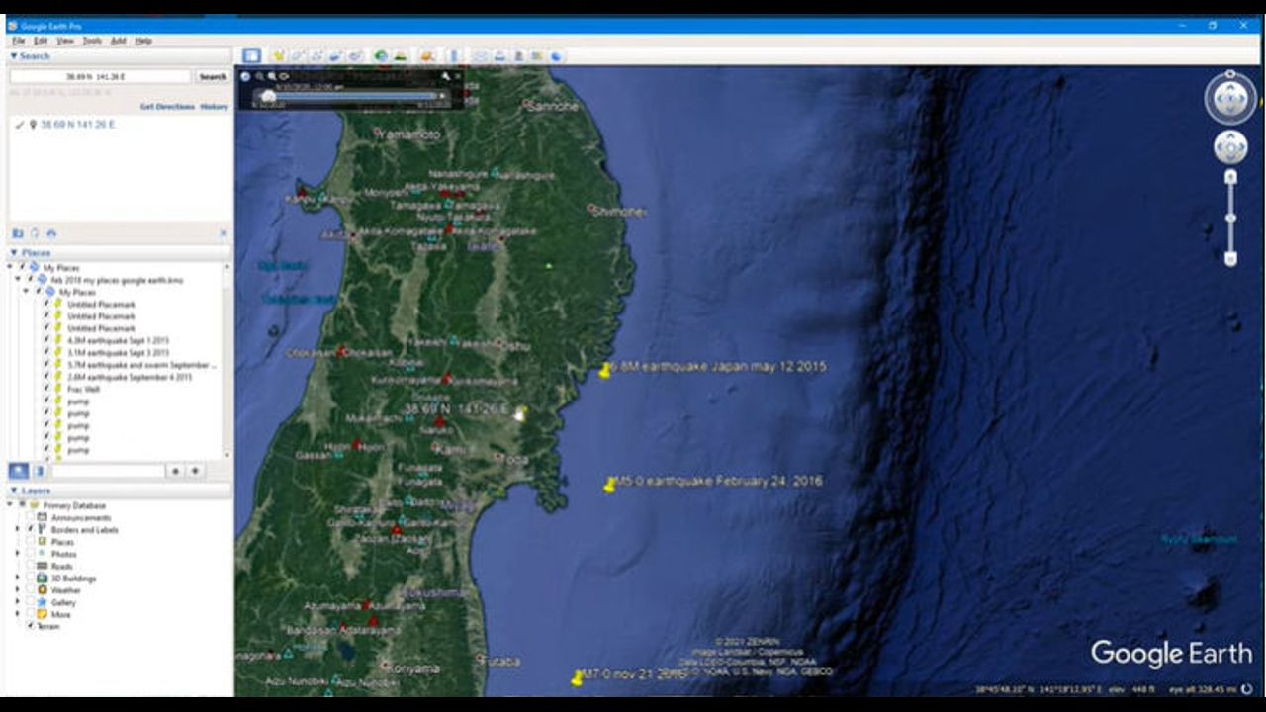Viewport: 1266px width, 712px height.
Task: Toggle the sidebar using the toolbar button
Action: coord(251,56)
